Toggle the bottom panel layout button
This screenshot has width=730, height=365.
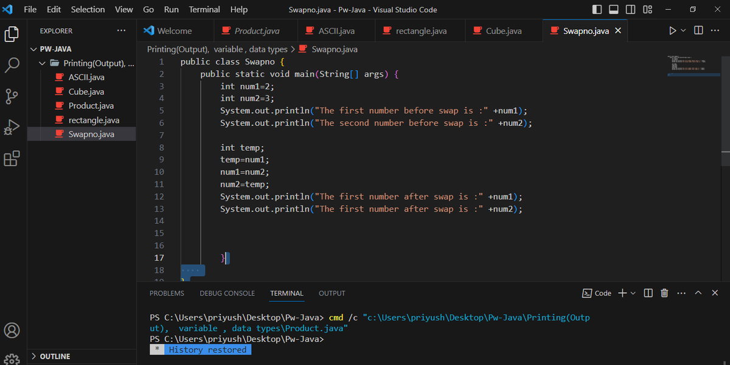[614, 10]
